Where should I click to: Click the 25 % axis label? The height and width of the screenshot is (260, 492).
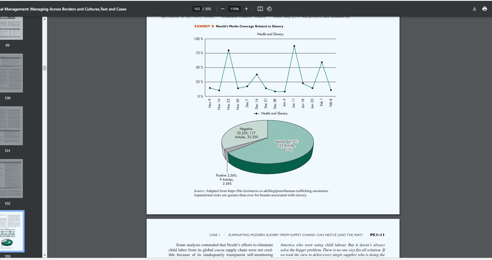point(199,82)
